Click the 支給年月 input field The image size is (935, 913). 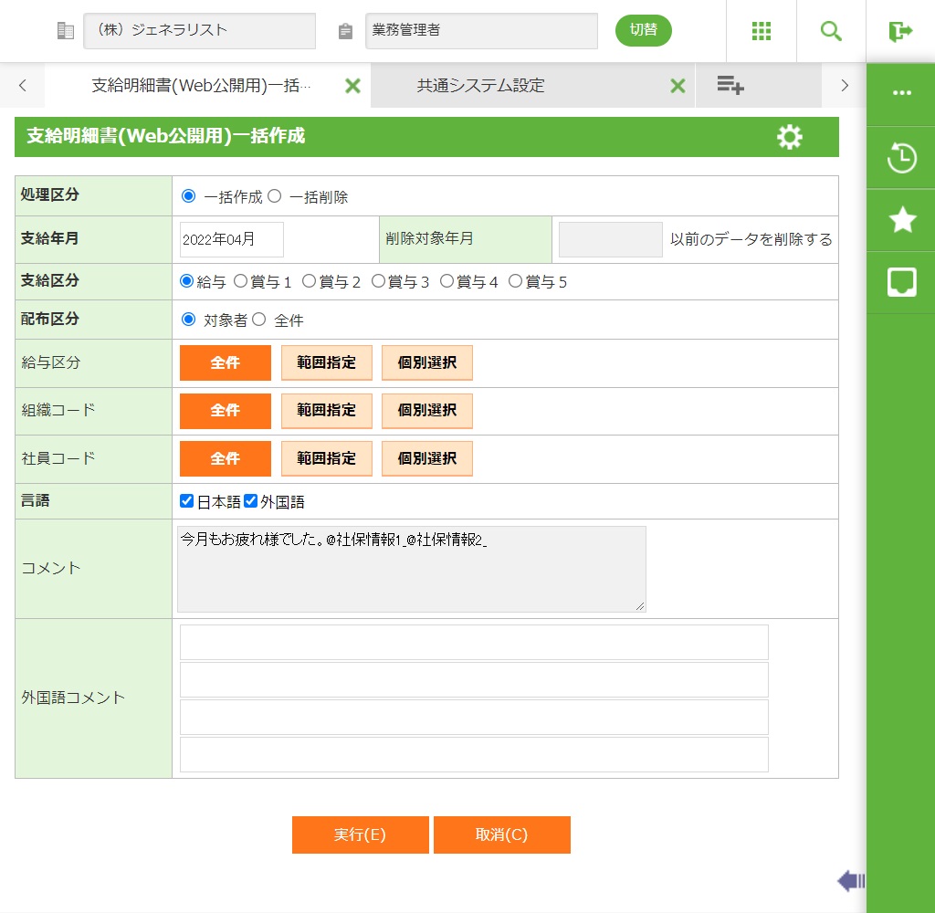(232, 239)
